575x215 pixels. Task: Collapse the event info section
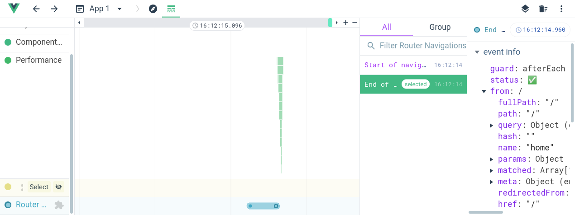pyautogui.click(x=477, y=52)
